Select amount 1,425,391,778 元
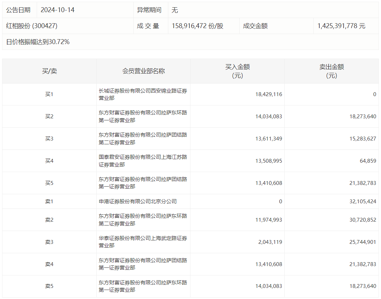Viewport: 381px width, 299px height. pyautogui.click(x=342, y=26)
